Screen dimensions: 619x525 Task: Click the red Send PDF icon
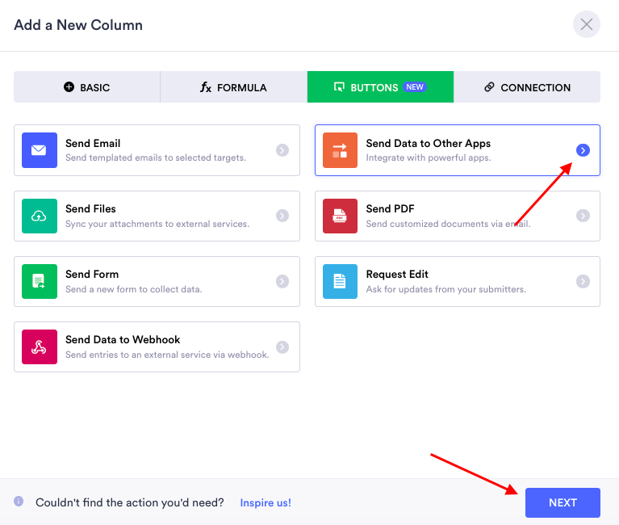340,216
